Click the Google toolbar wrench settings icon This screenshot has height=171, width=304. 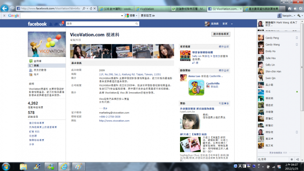pyautogui.click(x=299, y=16)
